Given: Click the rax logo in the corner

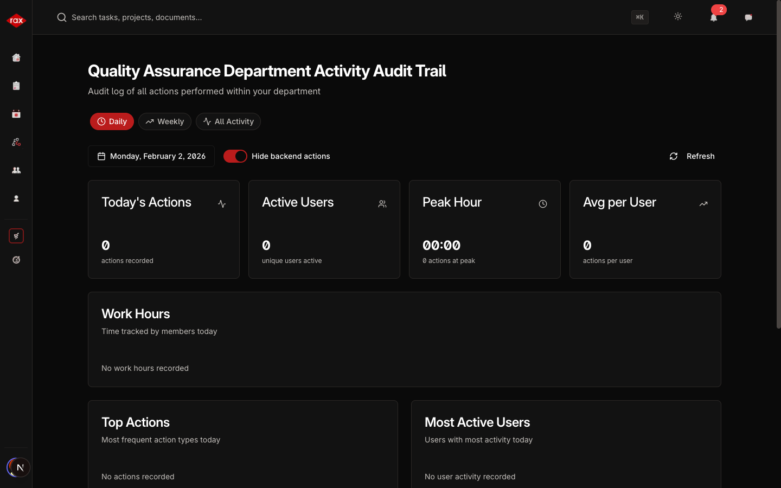Looking at the screenshot, I should [16, 20].
